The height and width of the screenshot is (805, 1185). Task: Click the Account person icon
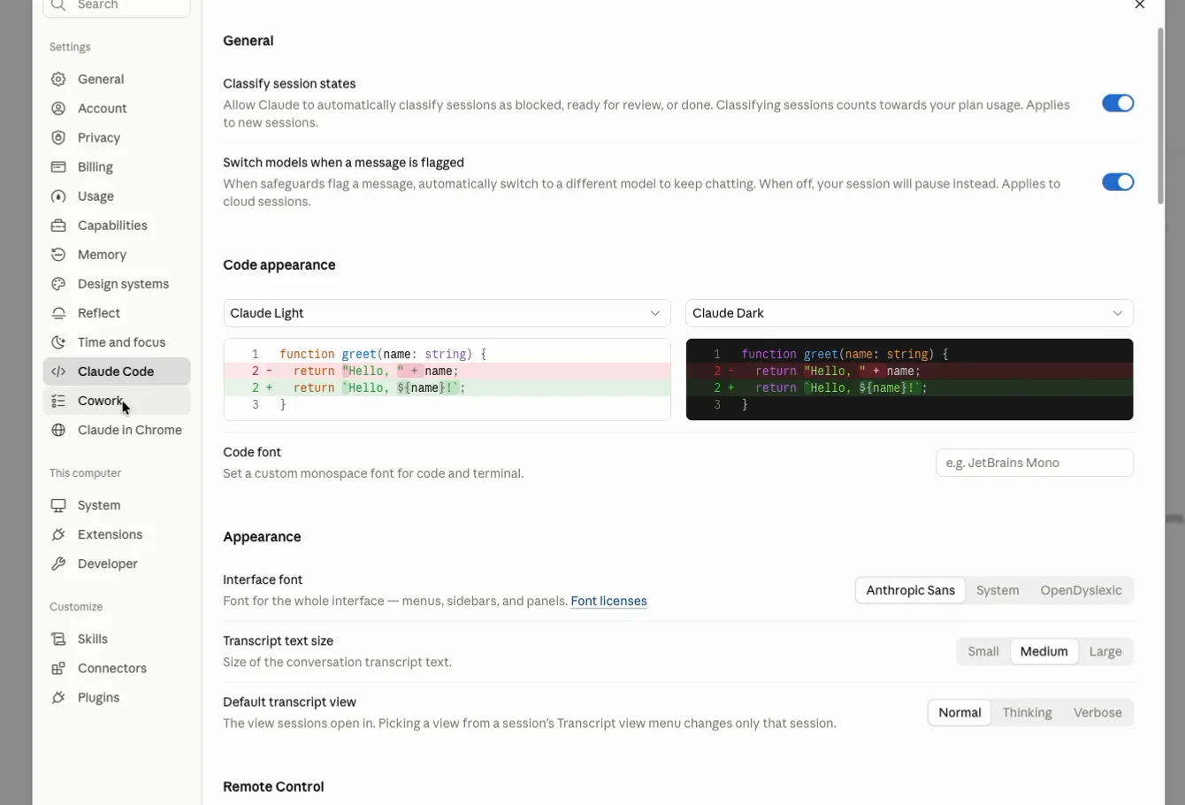point(58,109)
